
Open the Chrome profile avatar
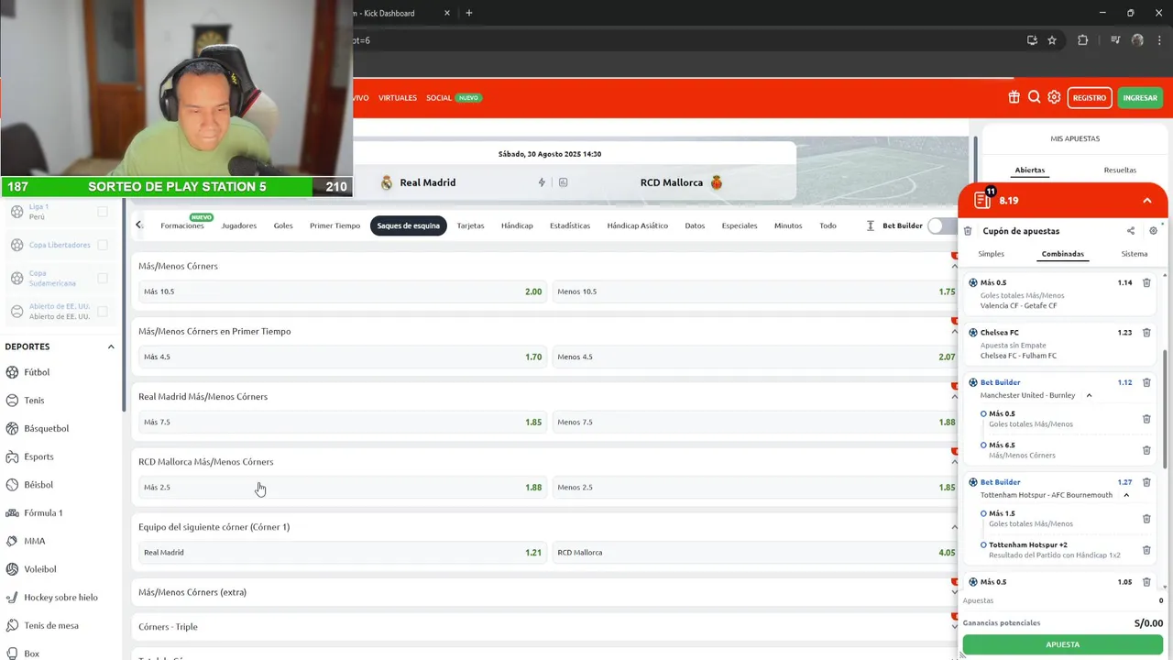pos(1137,40)
